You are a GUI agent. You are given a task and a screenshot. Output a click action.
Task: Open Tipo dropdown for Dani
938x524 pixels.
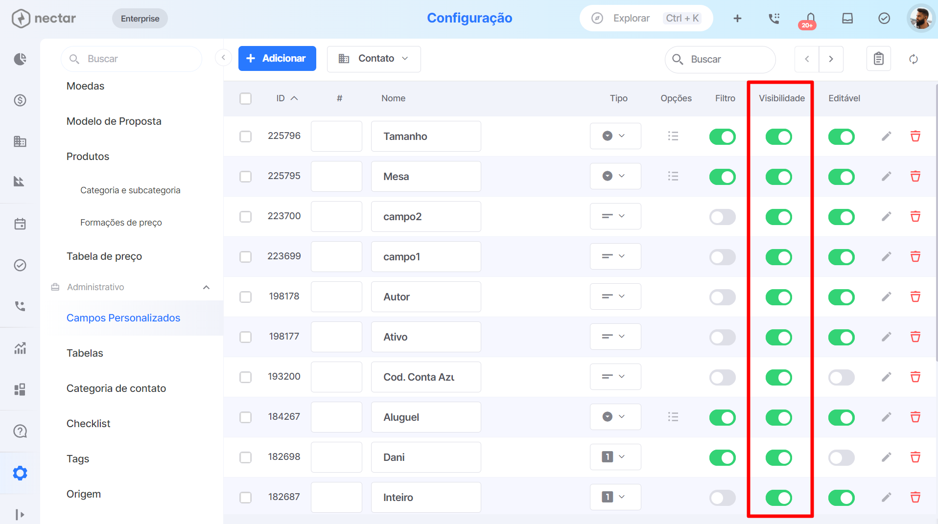pyautogui.click(x=615, y=457)
